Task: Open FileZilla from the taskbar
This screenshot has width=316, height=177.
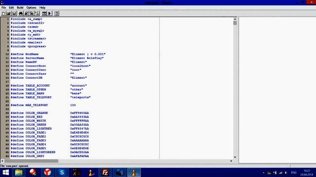Action: (x=105, y=173)
